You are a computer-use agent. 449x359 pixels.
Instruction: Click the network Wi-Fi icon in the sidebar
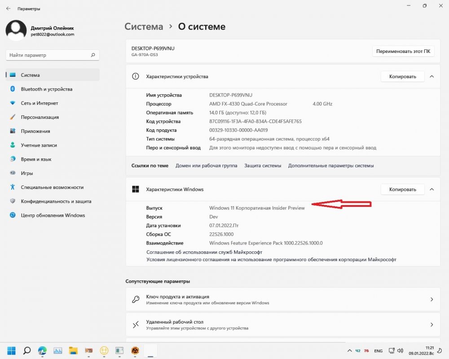[13, 103]
